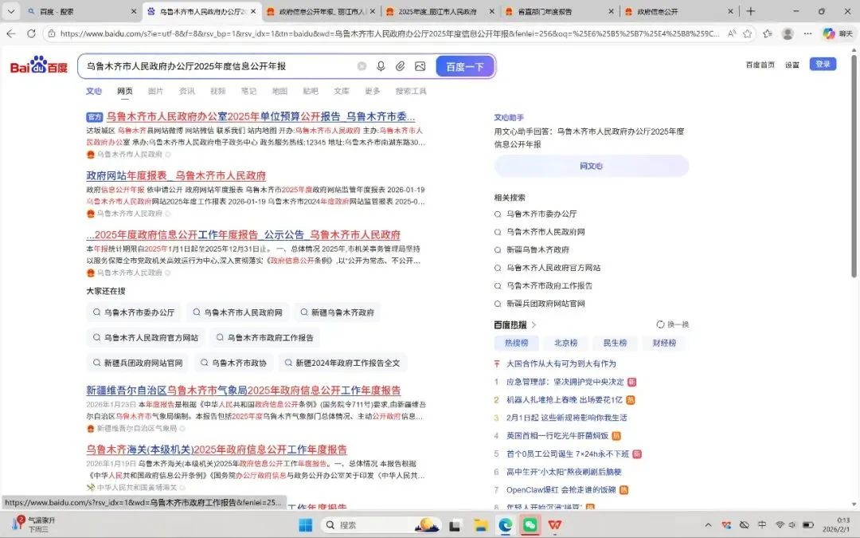Image resolution: width=860 pixels, height=538 pixels.
Task: Open WeChat from the taskbar
Action: [530, 524]
